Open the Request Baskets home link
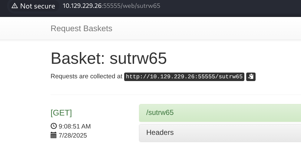The height and width of the screenshot is (156, 301). [x=81, y=28]
